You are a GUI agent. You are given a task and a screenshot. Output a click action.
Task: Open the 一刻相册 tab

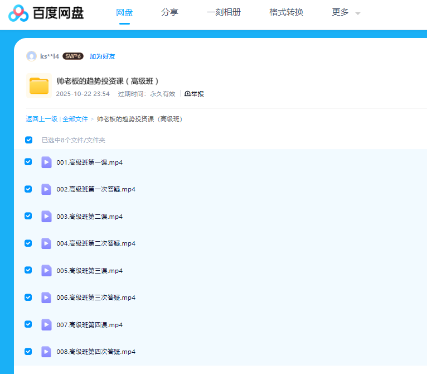point(224,12)
